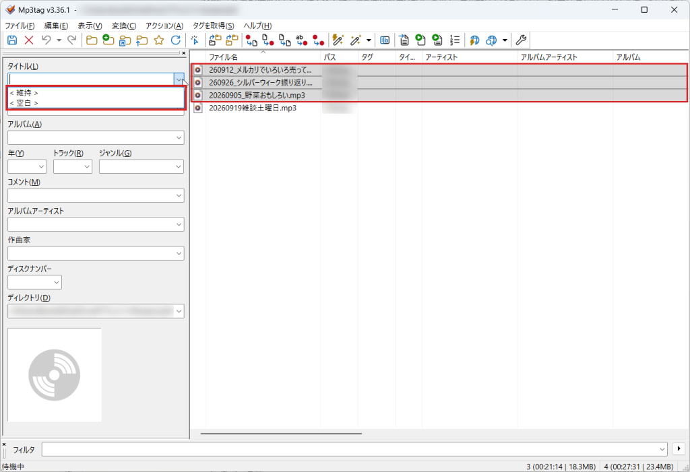
Task: Open Quick Actions magic wand icon
Action: coord(355,40)
